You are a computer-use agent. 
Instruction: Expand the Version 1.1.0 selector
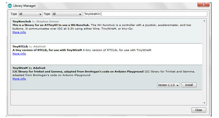click(169, 85)
